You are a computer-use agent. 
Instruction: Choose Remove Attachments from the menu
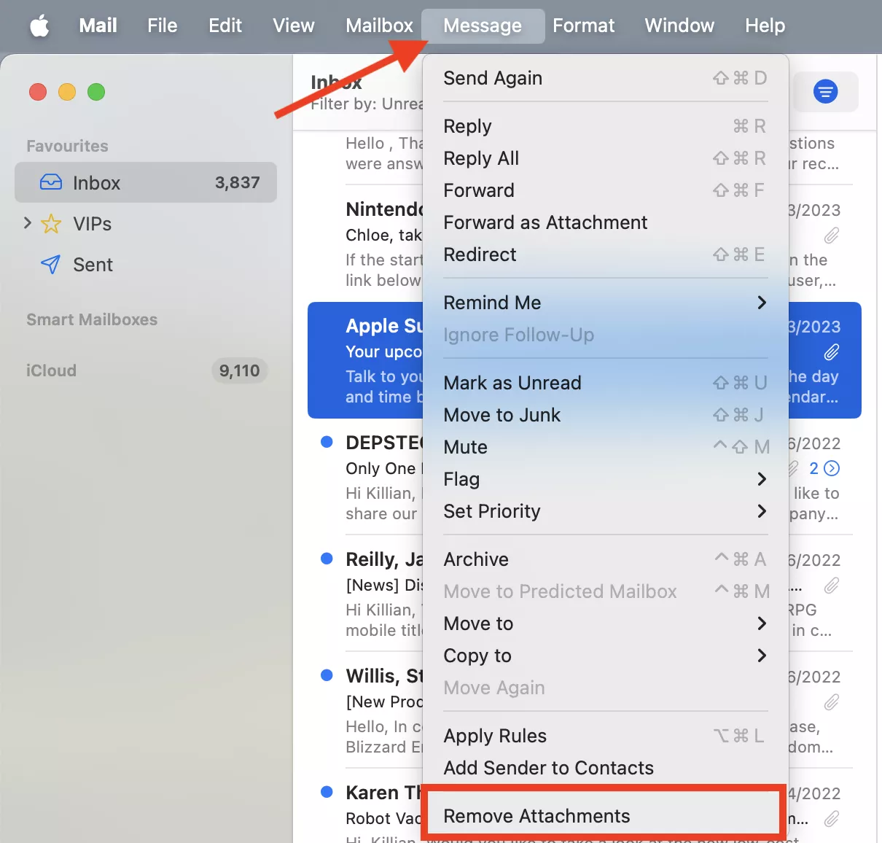[536, 816]
